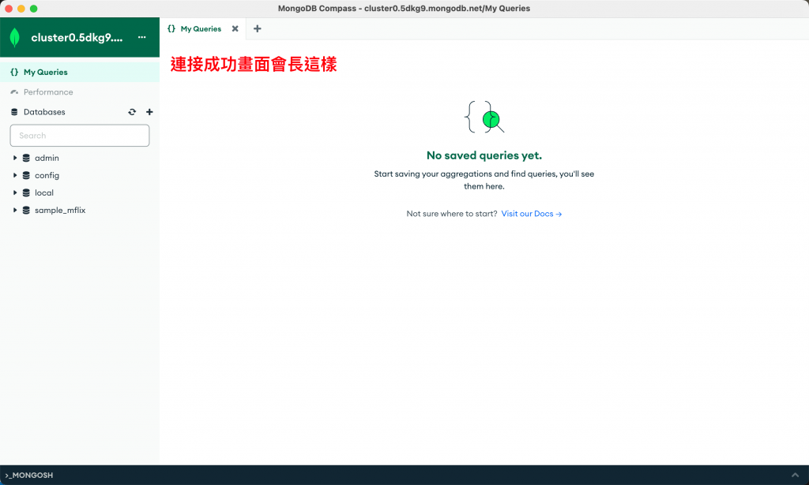Expand the admin database tree
This screenshot has width=809, height=485.
(15, 158)
